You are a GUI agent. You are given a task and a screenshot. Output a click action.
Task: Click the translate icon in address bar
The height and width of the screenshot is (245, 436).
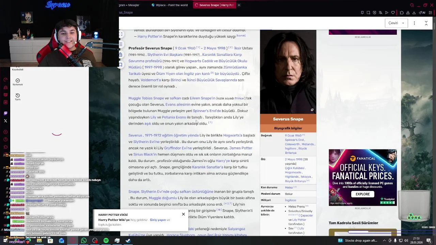[380, 13]
